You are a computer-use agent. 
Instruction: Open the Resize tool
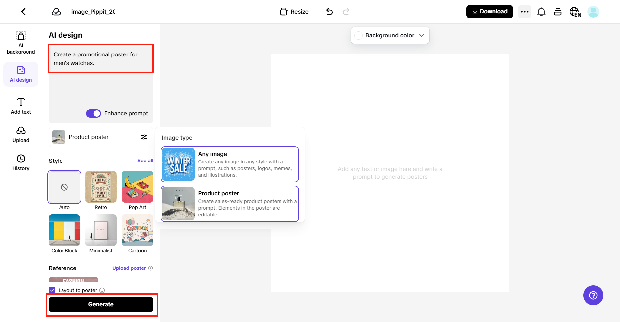(294, 11)
